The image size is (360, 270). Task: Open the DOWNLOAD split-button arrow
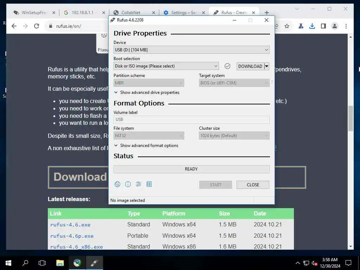point(266,66)
